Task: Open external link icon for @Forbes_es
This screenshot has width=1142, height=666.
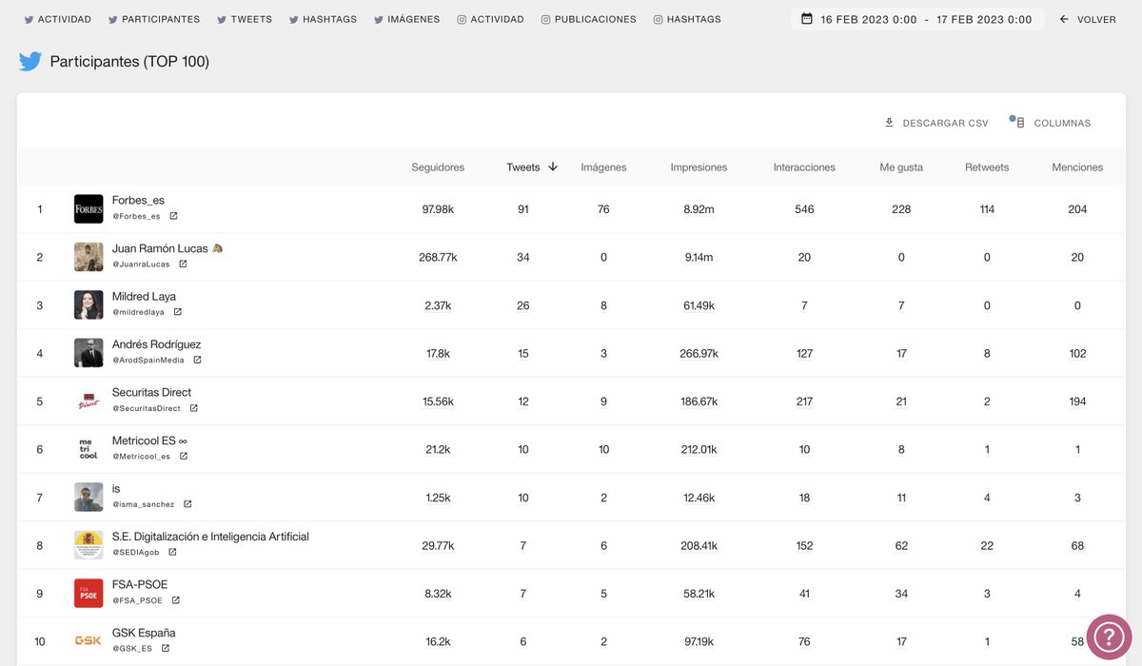Action: coord(173,216)
